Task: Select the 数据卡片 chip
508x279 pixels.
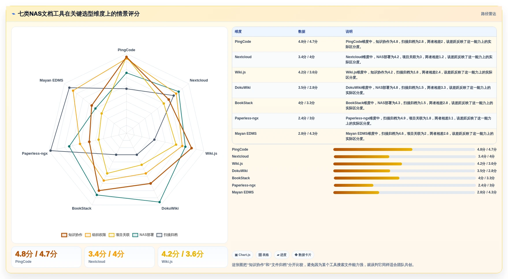Action: 303,255
